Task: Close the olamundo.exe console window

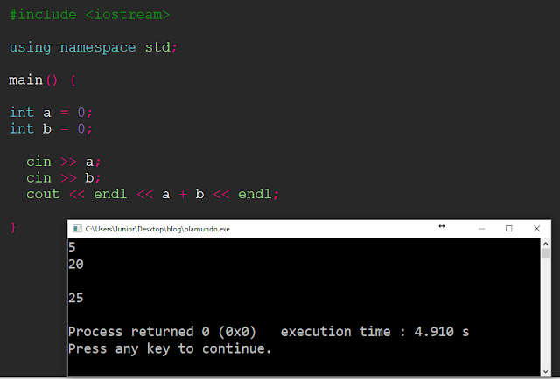Action: pyautogui.click(x=536, y=229)
